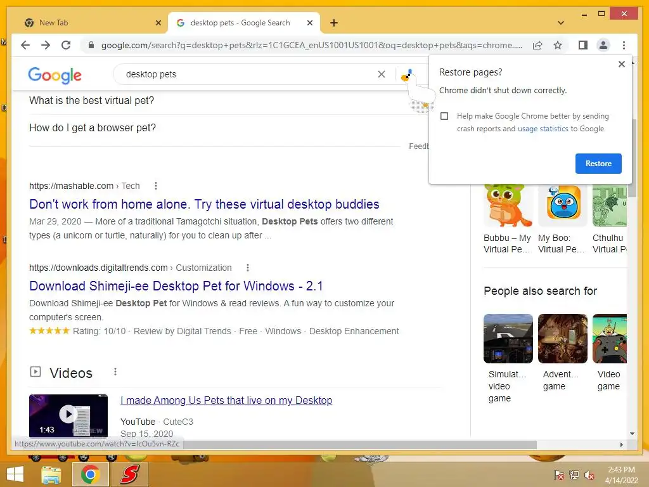Clear the search query with the X
This screenshot has height=487, width=649.
tap(381, 74)
